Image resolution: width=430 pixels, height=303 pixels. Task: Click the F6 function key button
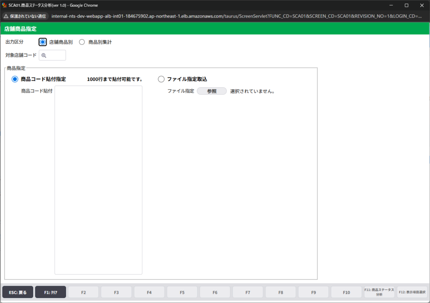click(x=215, y=292)
